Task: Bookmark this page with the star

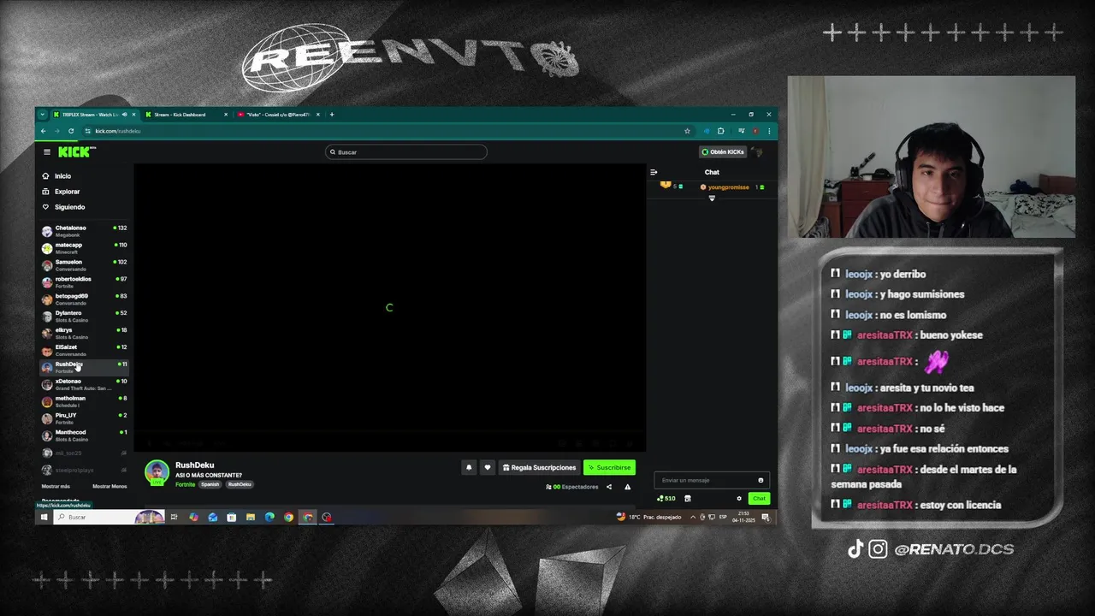Action: click(687, 131)
